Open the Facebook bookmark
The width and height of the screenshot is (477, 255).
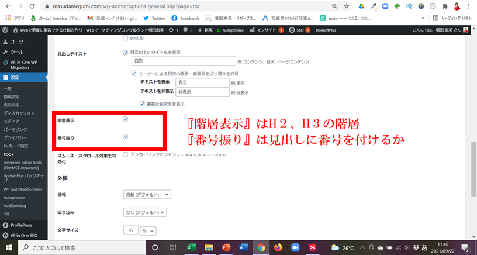(185, 18)
